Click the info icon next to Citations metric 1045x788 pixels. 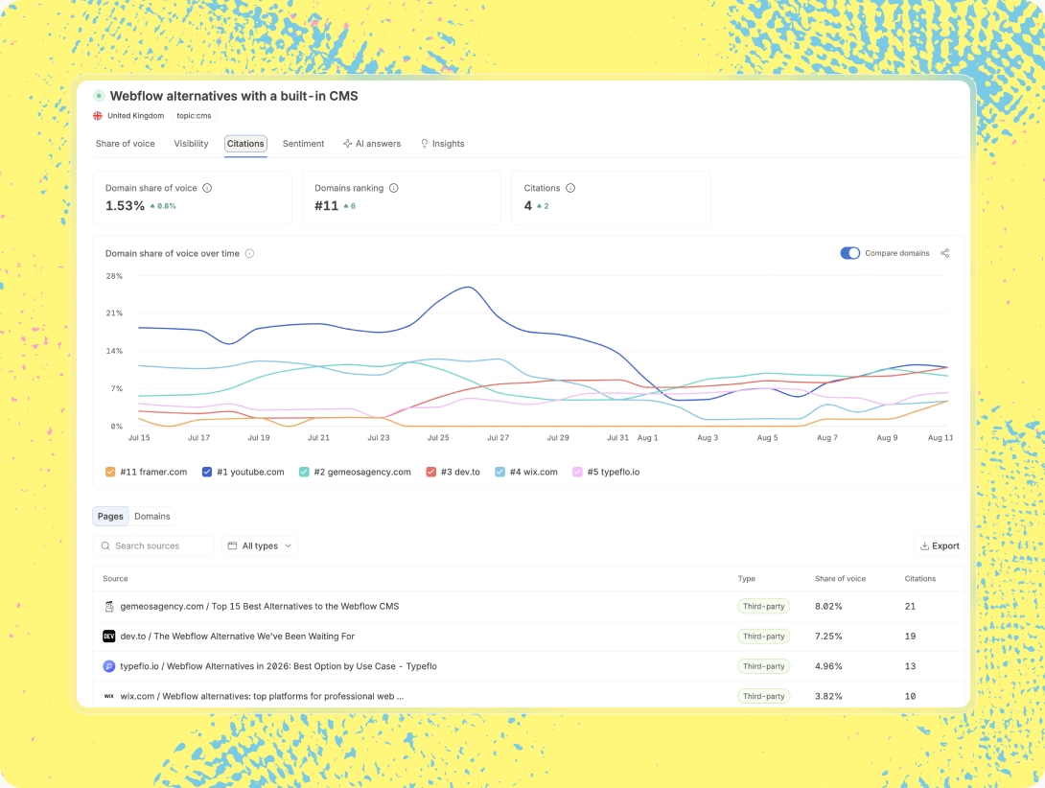[x=570, y=188]
